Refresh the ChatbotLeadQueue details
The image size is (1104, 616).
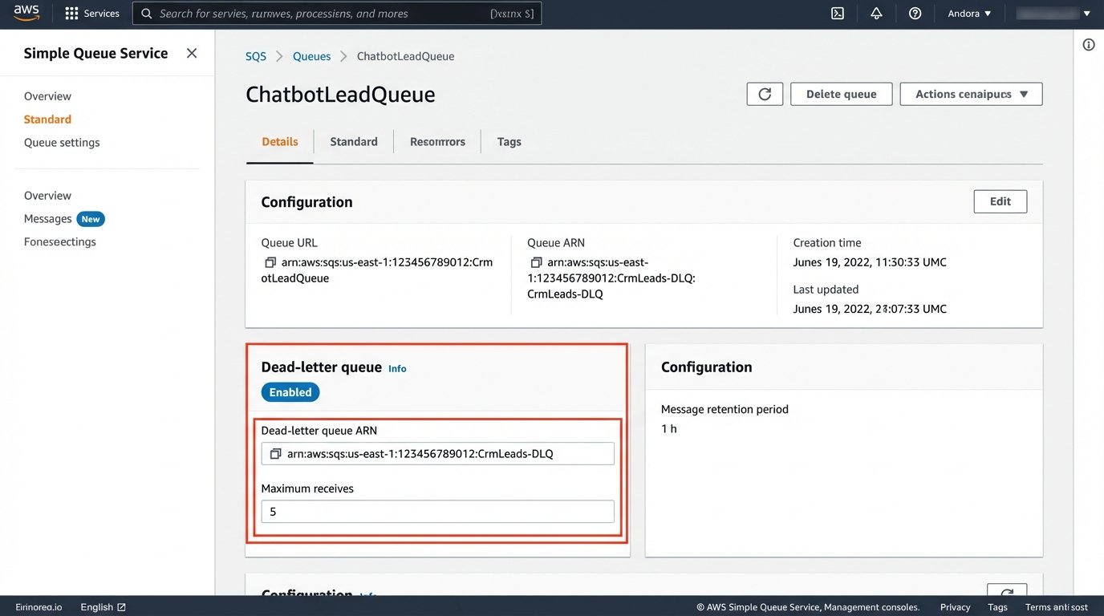[764, 94]
